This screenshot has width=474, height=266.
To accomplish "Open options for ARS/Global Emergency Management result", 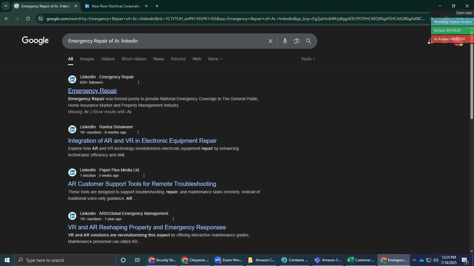I will [x=173, y=219].
